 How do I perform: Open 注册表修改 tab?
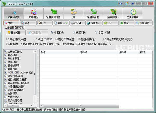(113, 14)
